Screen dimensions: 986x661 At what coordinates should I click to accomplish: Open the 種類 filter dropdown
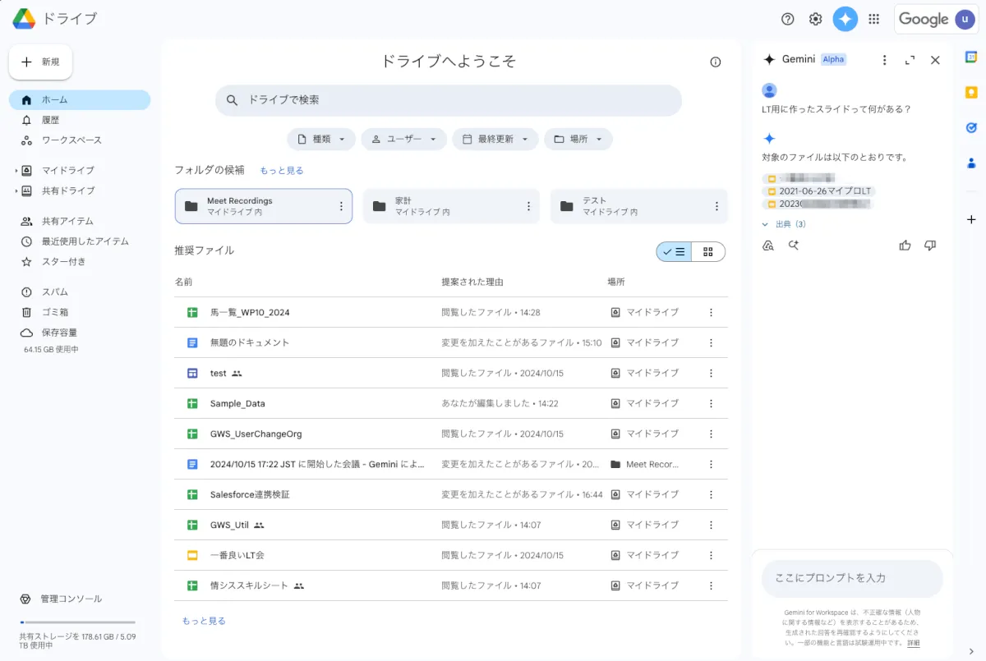pyautogui.click(x=321, y=140)
